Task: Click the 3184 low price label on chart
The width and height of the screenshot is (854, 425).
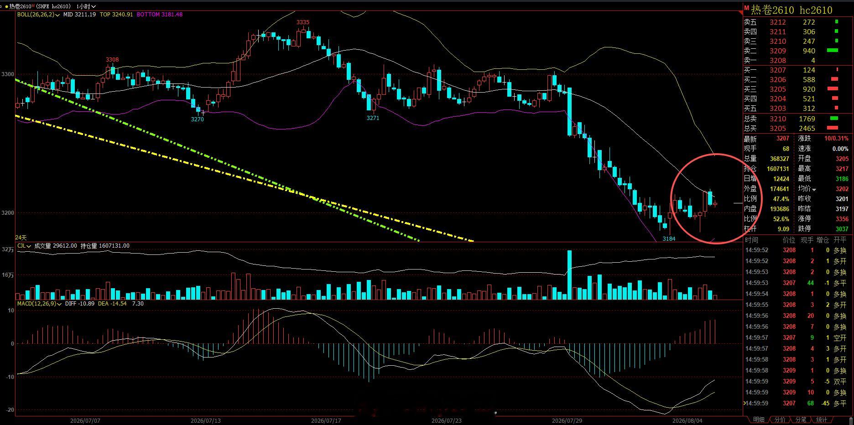Action: (669, 238)
